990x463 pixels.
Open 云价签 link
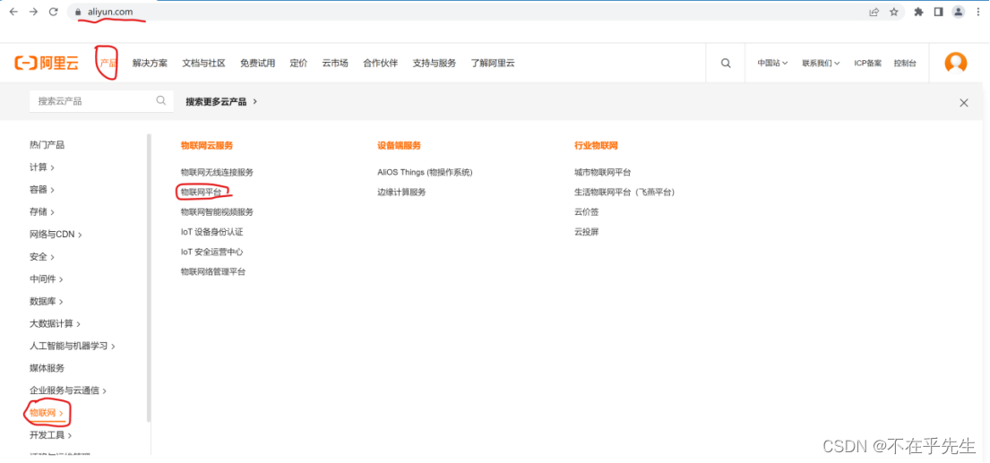coord(587,212)
